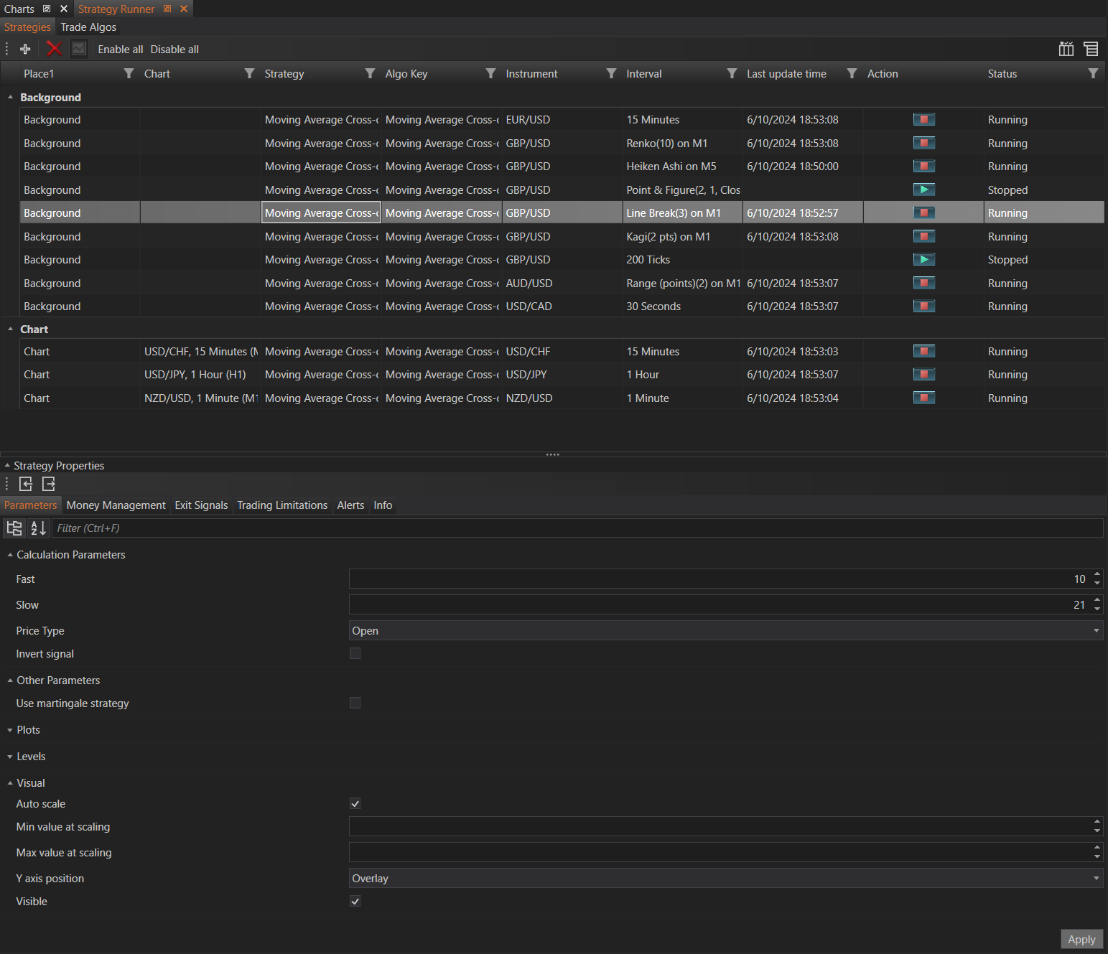Viewport: 1108px width, 954px height.
Task: Enable the Invert signal checkbox
Action: (x=355, y=654)
